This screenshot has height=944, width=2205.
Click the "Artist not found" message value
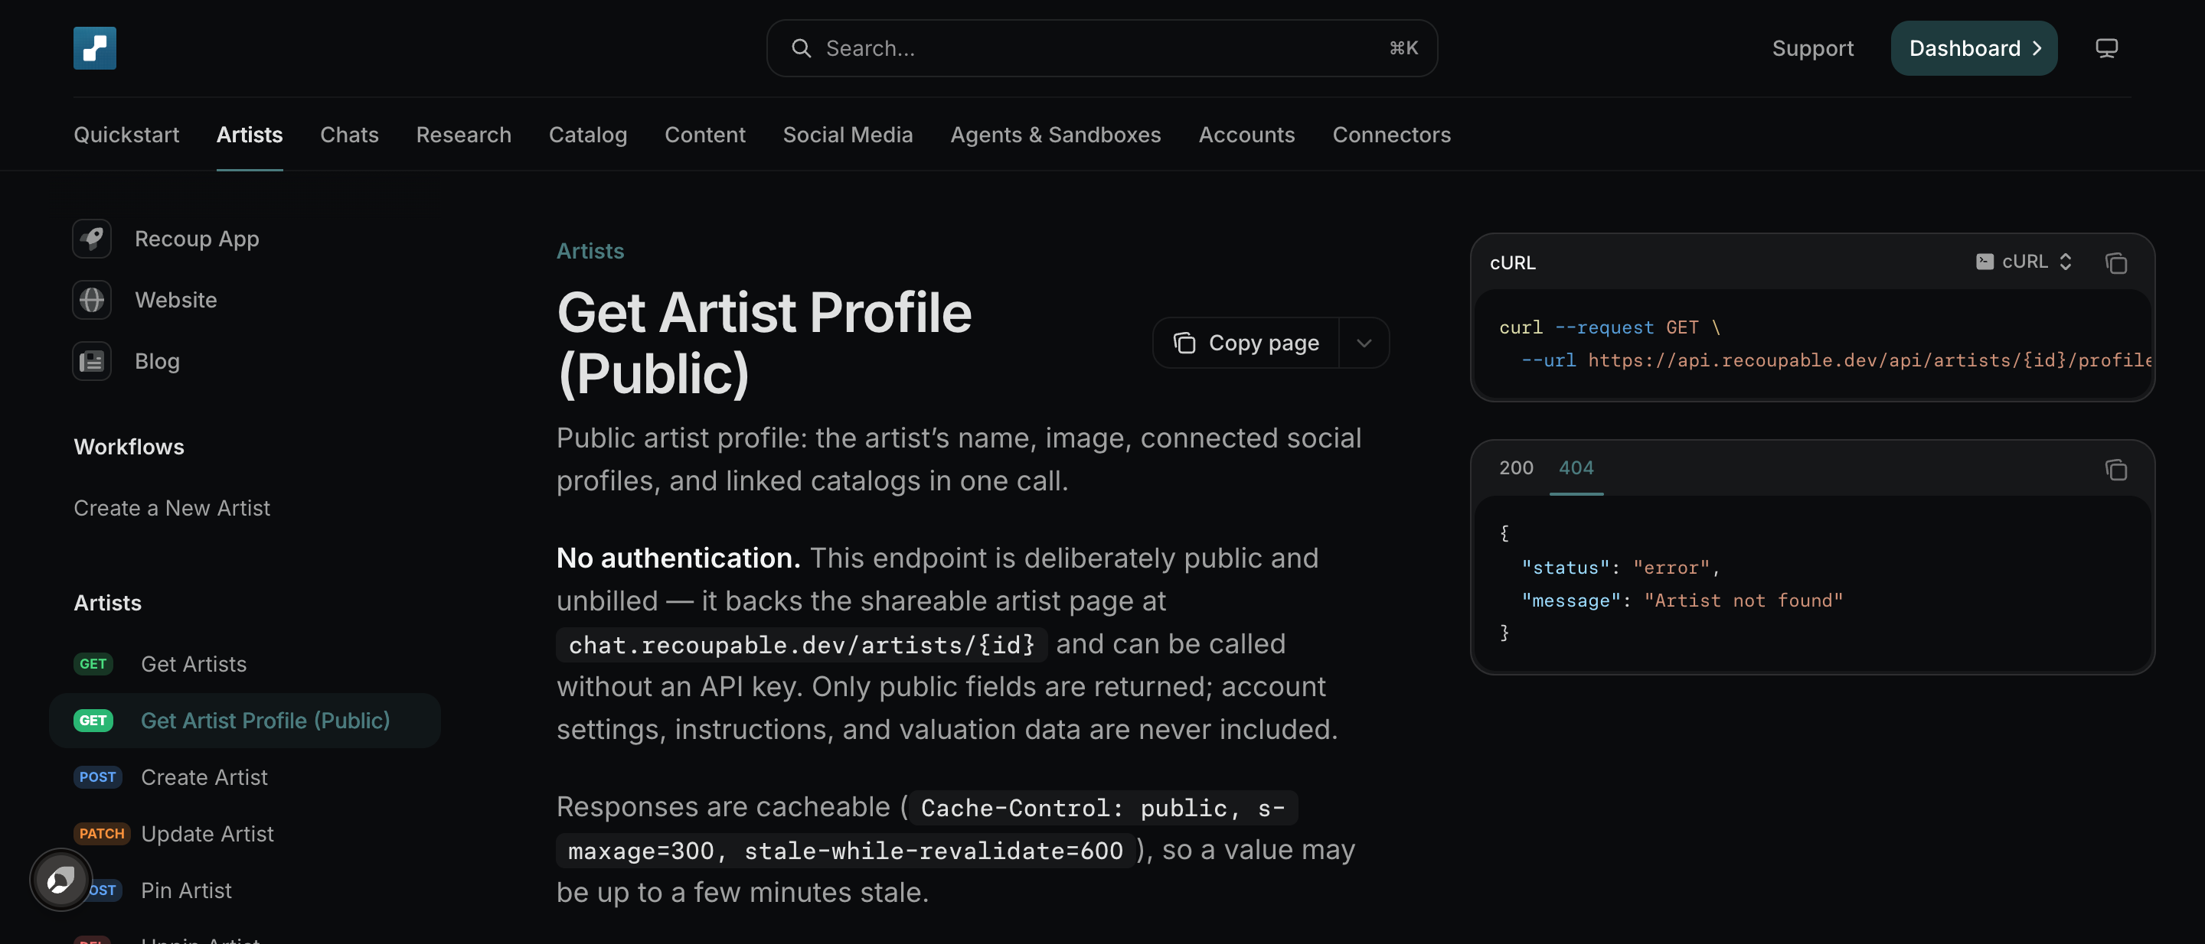[x=1743, y=601]
